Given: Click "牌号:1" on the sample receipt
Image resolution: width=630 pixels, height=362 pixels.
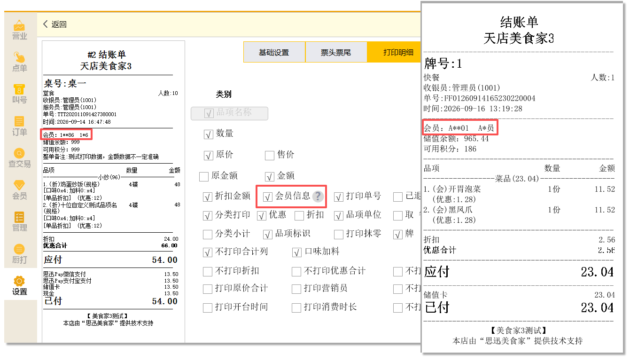Looking at the screenshot, I should point(443,63).
